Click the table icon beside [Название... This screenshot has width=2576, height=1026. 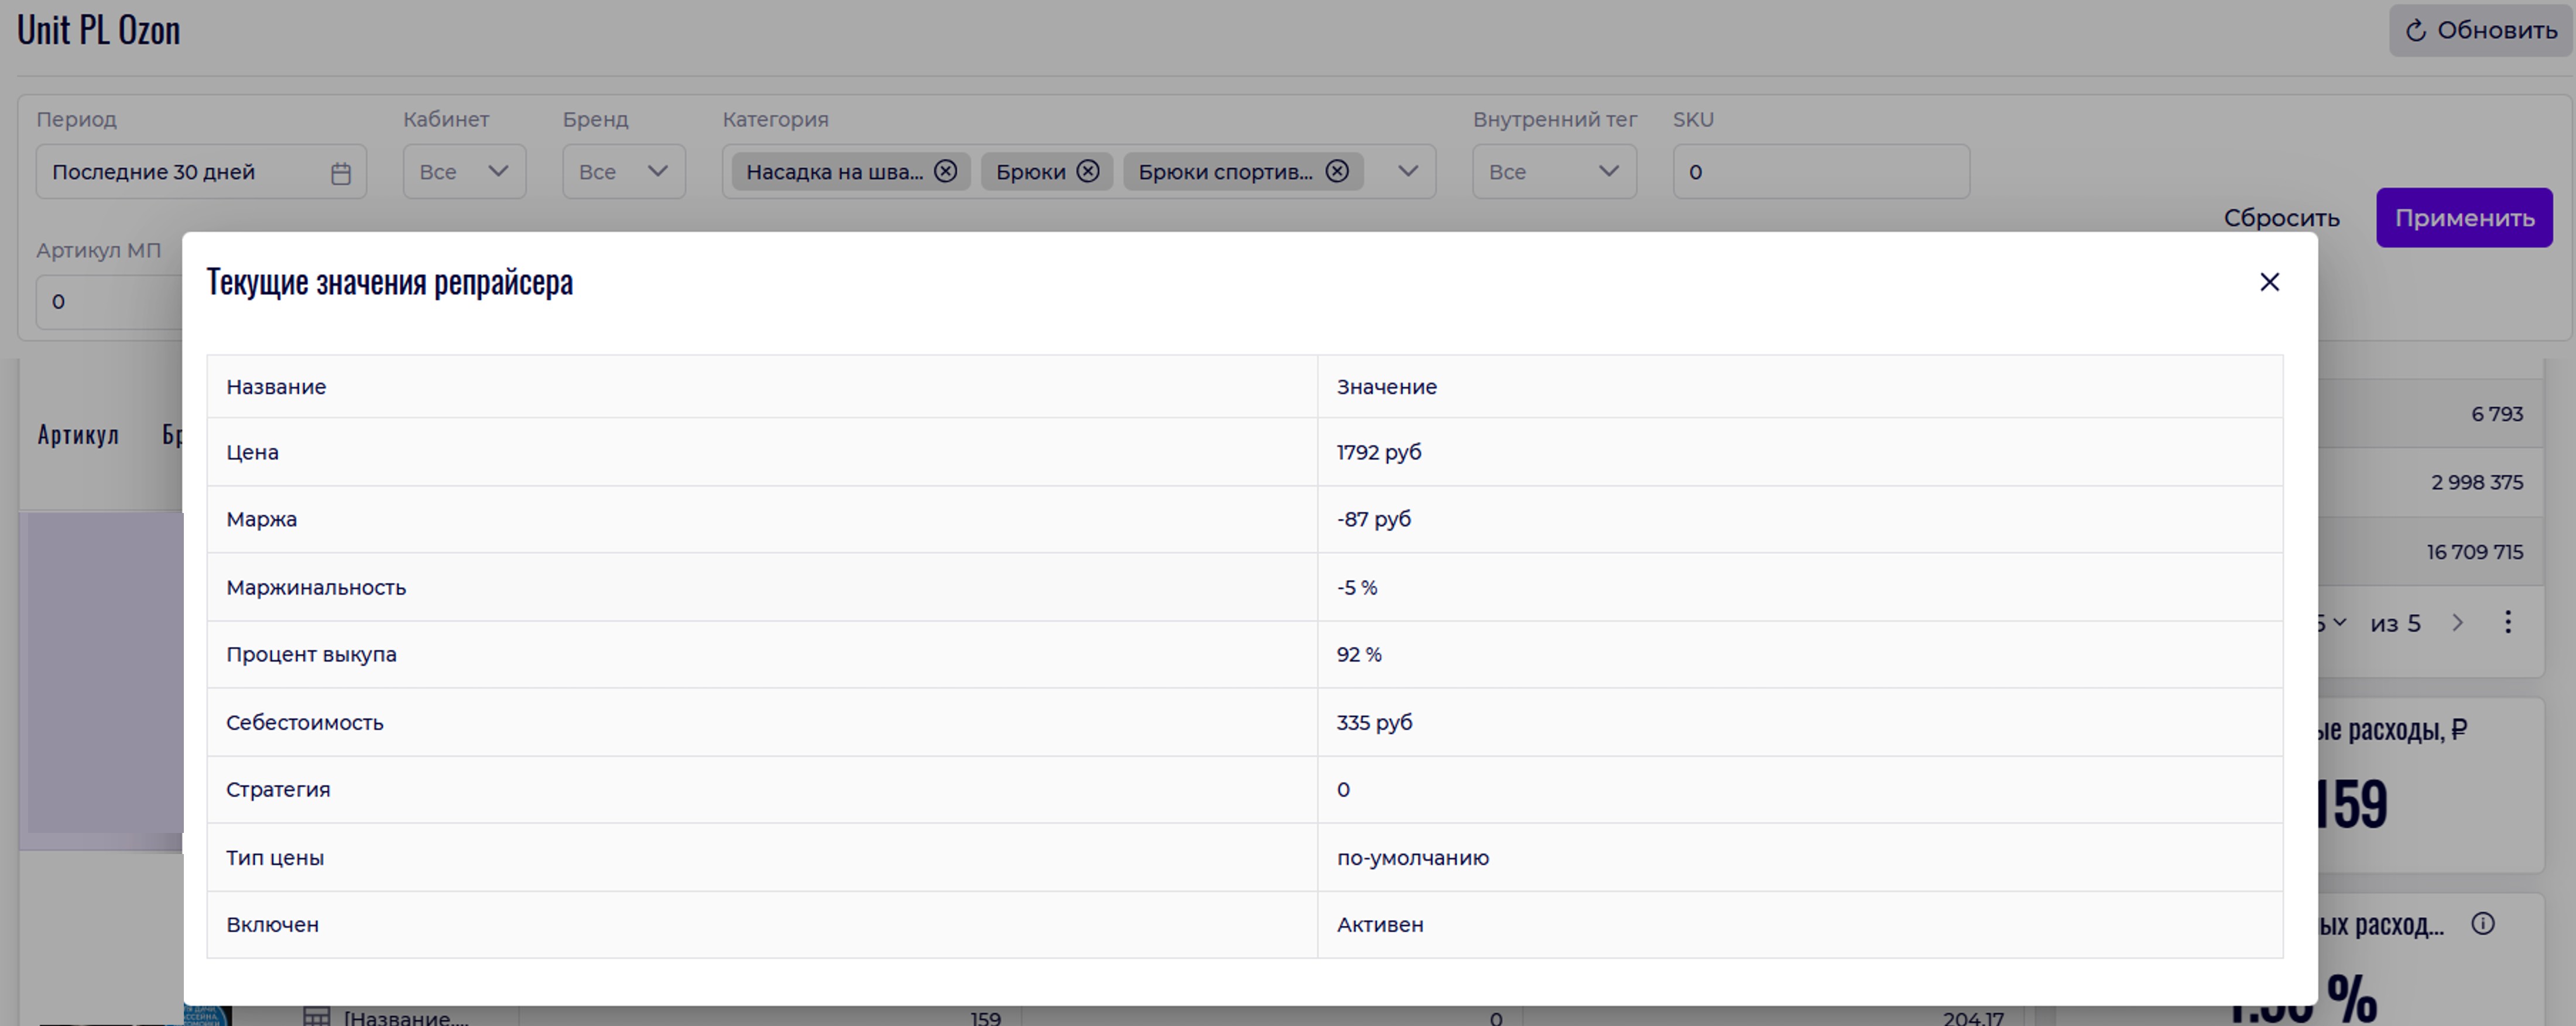(316, 1016)
